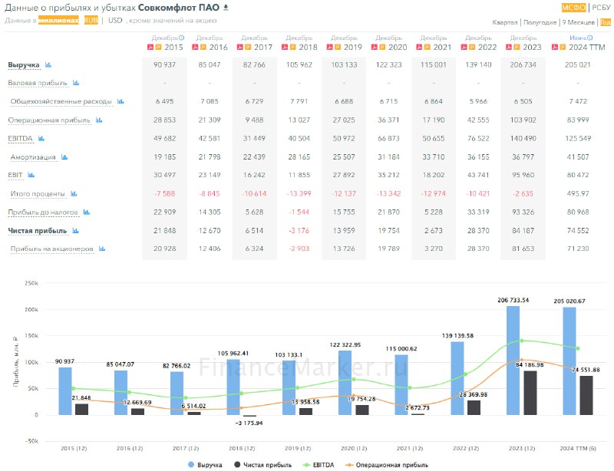Image resolution: width=614 pixels, height=471 pixels.
Task: Open chart icon for Амортизация row
Action: (64, 157)
